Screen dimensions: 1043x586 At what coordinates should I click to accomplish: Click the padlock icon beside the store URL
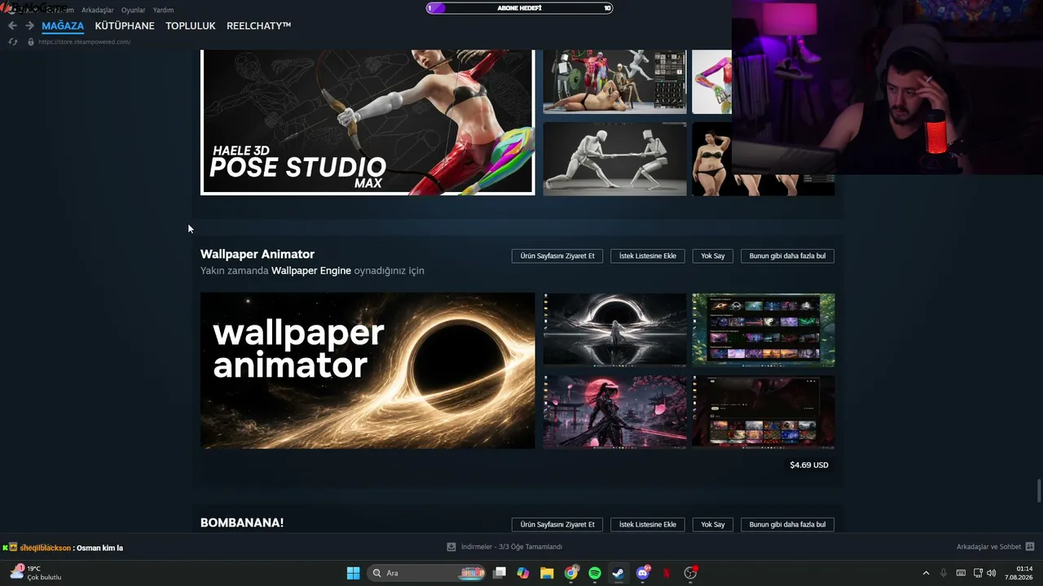[31, 42]
